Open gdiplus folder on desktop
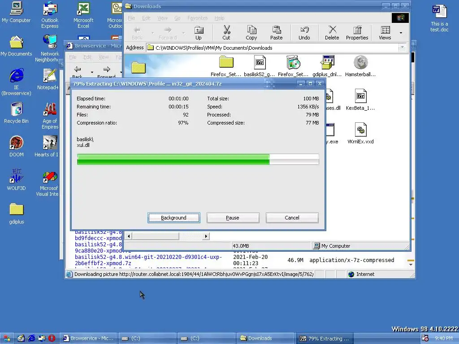 17,214
